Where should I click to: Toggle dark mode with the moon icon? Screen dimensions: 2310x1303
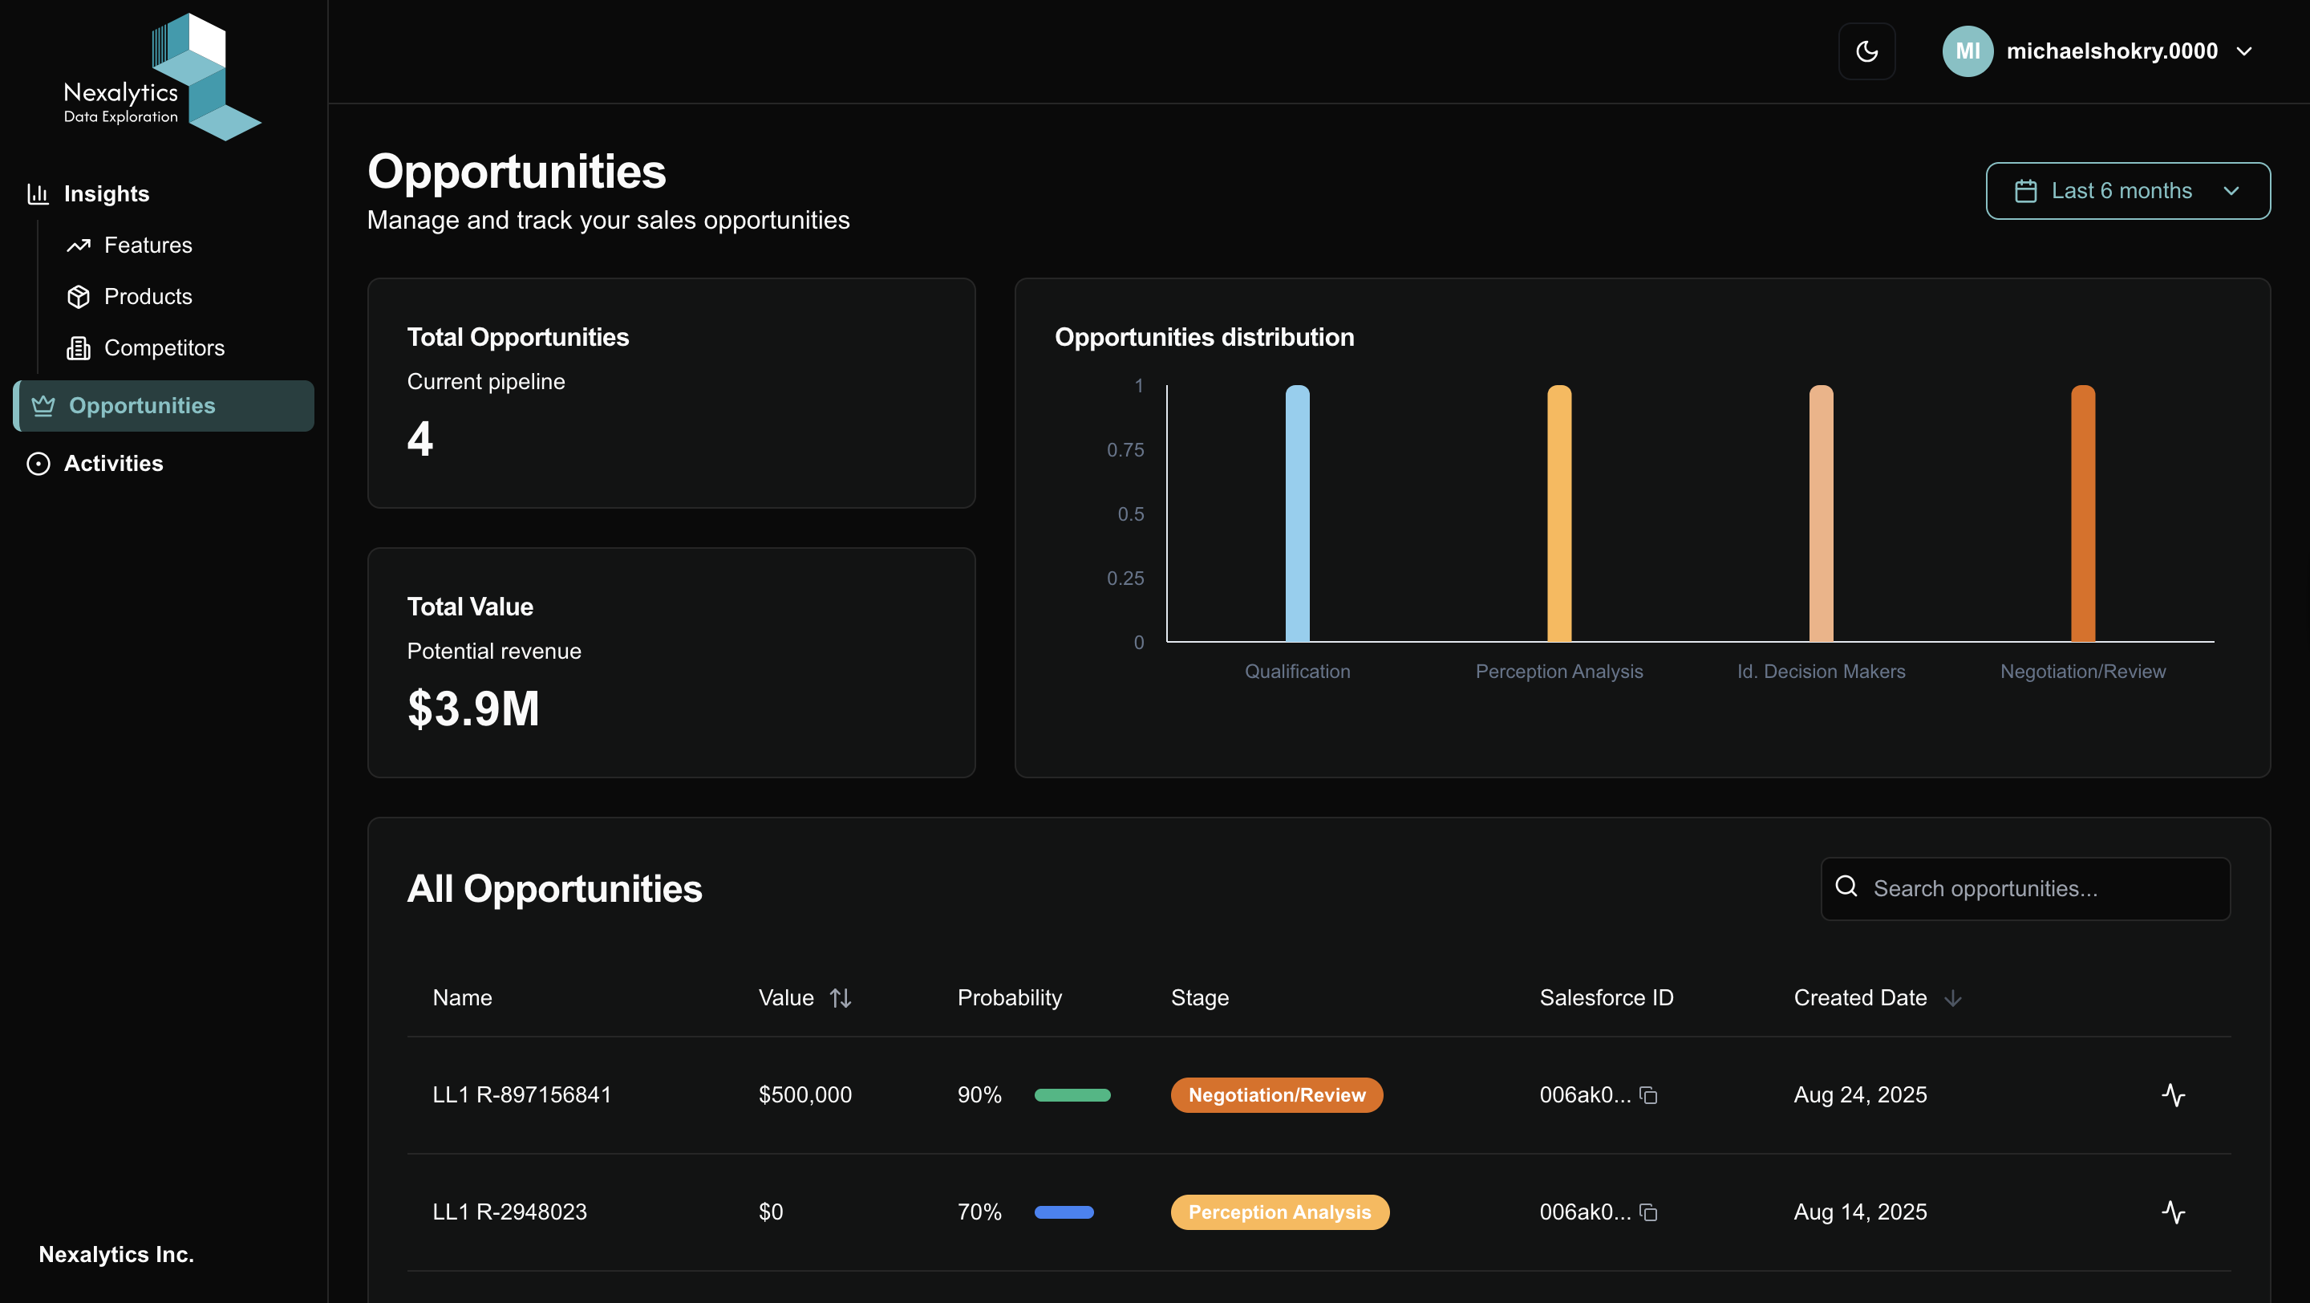tap(1867, 51)
